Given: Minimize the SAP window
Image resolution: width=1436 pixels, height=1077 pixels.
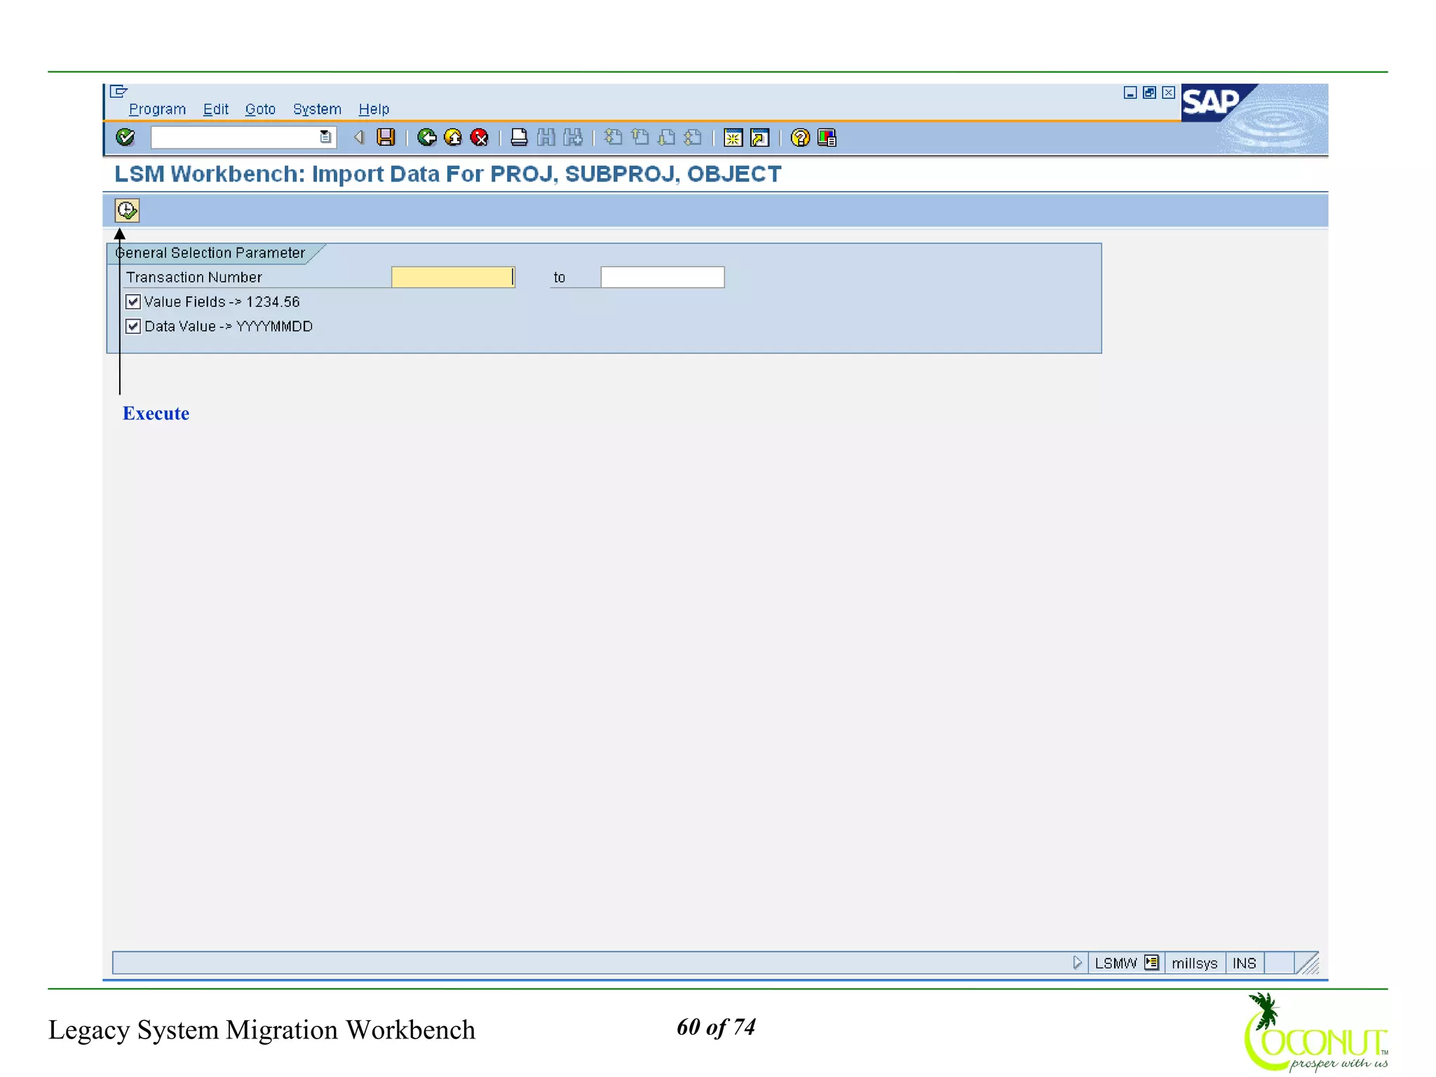Looking at the screenshot, I should [1130, 93].
